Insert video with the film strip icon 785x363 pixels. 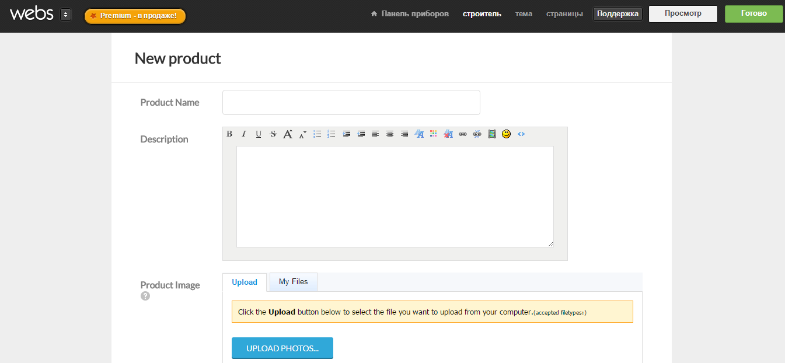pos(492,134)
